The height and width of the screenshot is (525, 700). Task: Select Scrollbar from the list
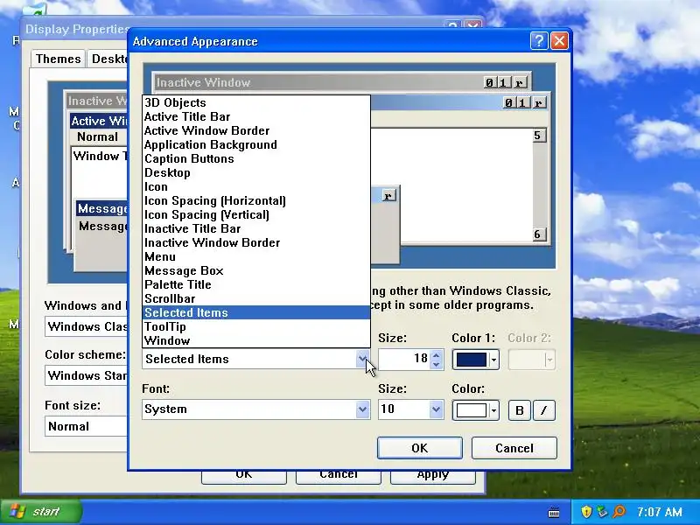click(256, 298)
